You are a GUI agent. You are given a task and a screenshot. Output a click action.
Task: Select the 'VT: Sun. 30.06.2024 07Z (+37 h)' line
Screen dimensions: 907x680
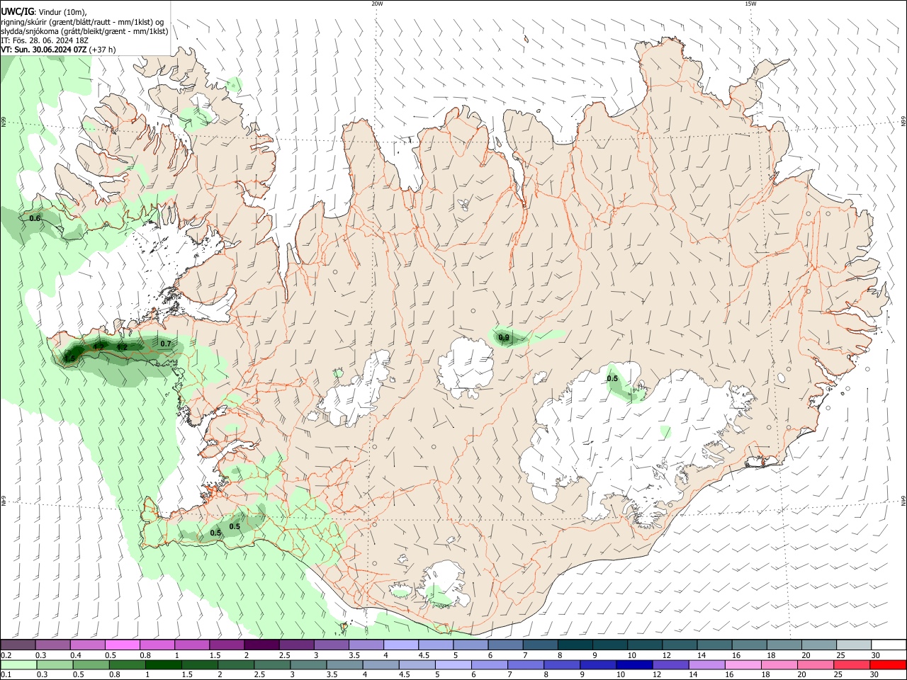58,50
